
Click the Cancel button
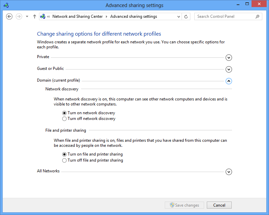(x=219, y=205)
